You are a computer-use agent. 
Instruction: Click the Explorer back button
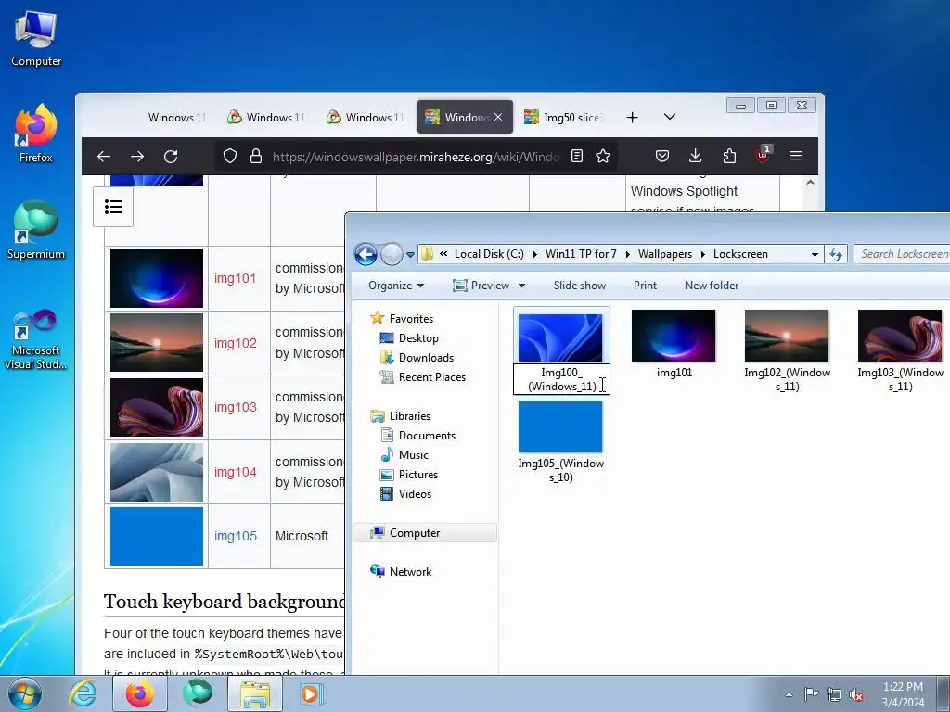tap(366, 254)
